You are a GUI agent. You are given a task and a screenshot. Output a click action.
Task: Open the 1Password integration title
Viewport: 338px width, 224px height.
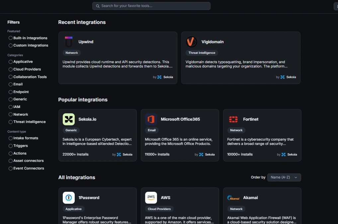tap(89, 198)
